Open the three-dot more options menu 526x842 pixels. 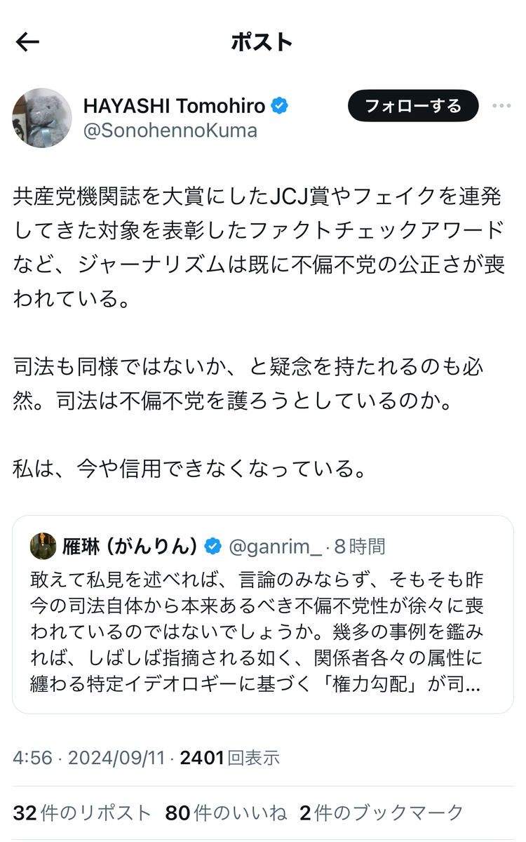point(501,106)
